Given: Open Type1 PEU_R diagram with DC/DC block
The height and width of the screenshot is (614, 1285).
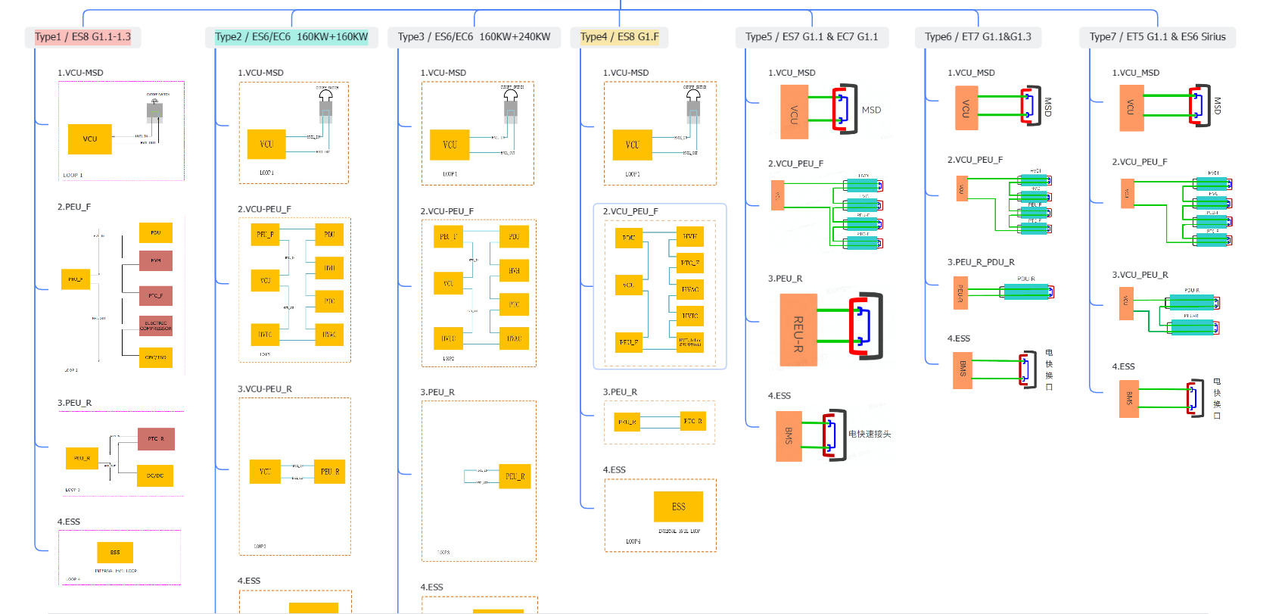Looking at the screenshot, I should [x=121, y=454].
